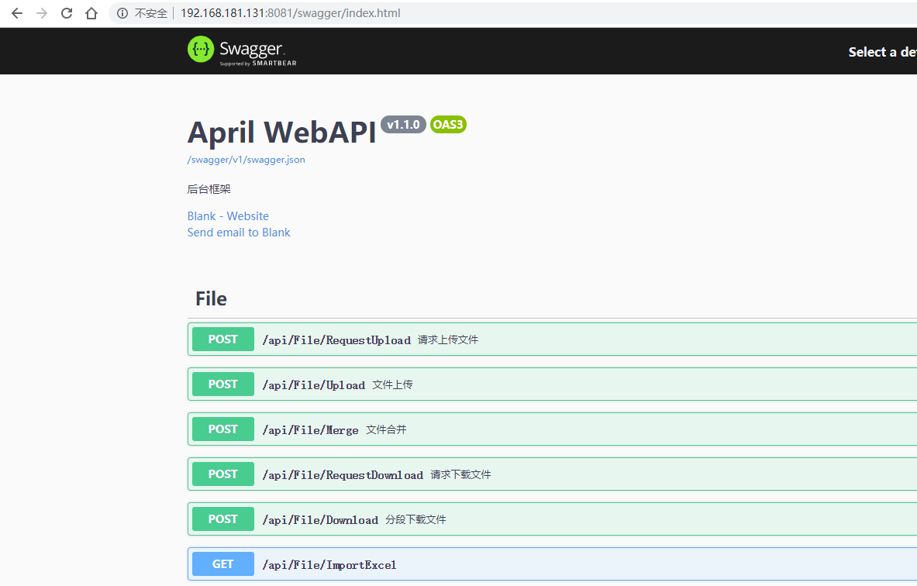Screen dimensions: 917x586
Task: Open the /swagger/v1/swagger.json link
Action: tap(246, 160)
